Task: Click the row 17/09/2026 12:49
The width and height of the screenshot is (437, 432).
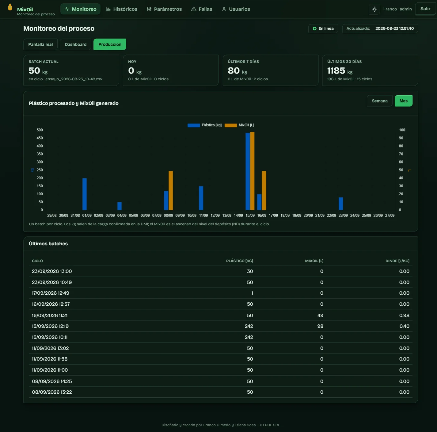Action: pyautogui.click(x=221, y=293)
